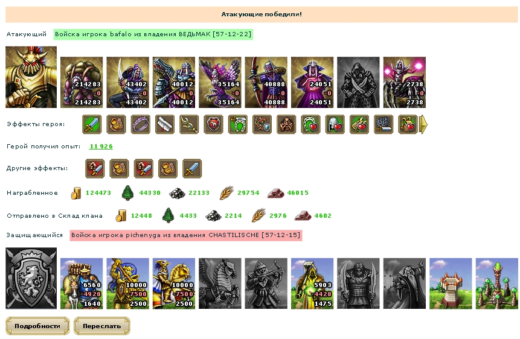Click the sword hero effect icon
Viewport: 520px width, 339px height.
click(x=92, y=124)
